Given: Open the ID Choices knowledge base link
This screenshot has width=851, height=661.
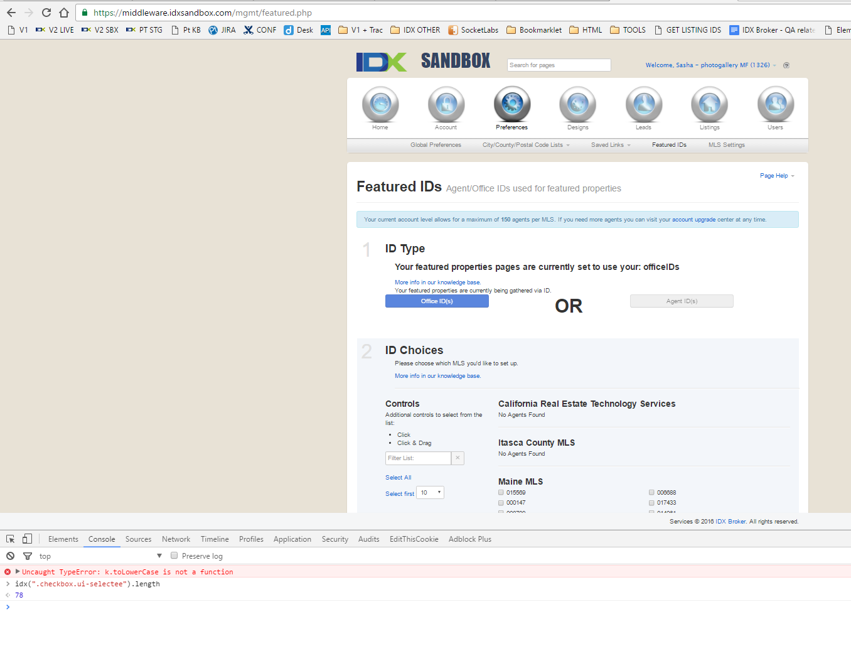Looking at the screenshot, I should 437,376.
